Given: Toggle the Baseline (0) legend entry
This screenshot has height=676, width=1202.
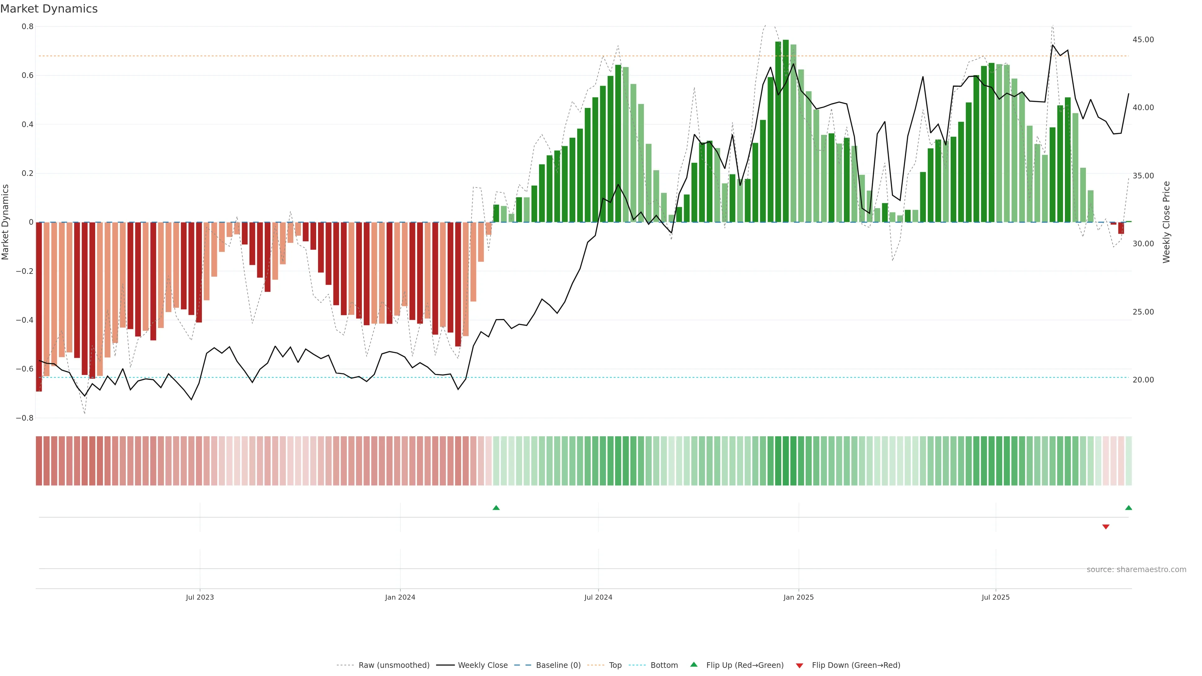Looking at the screenshot, I should click(558, 665).
